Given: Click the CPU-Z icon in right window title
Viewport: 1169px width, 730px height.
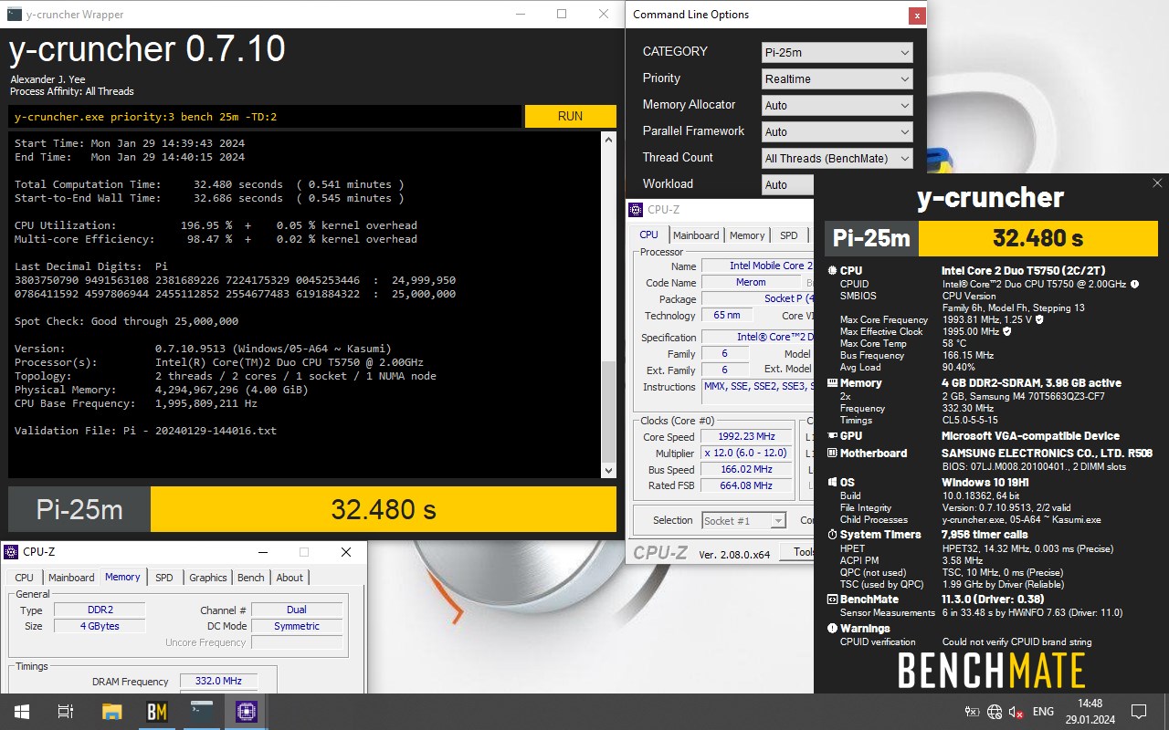Looking at the screenshot, I should coord(636,210).
